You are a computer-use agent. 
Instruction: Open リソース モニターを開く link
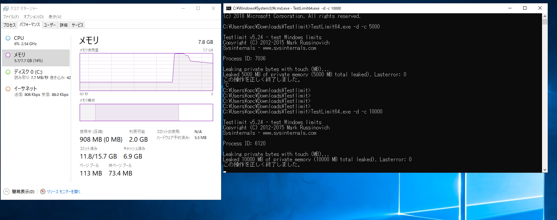(64, 191)
